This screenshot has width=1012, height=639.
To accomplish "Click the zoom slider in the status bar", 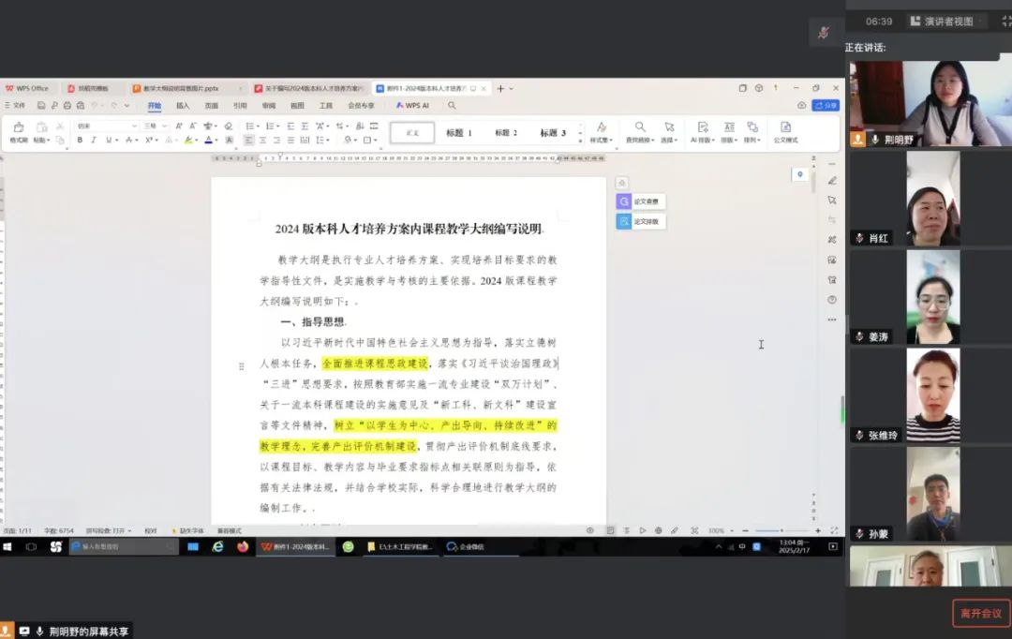I will point(781,530).
